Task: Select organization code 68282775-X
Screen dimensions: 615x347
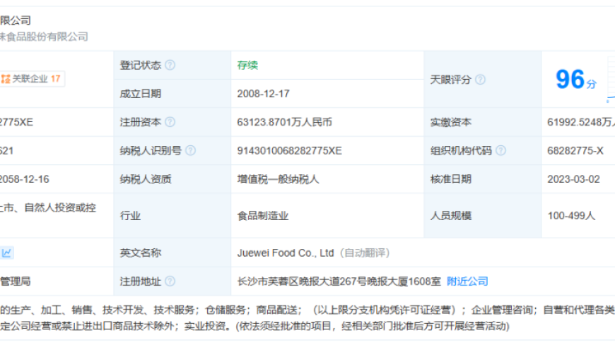Action: pos(575,151)
